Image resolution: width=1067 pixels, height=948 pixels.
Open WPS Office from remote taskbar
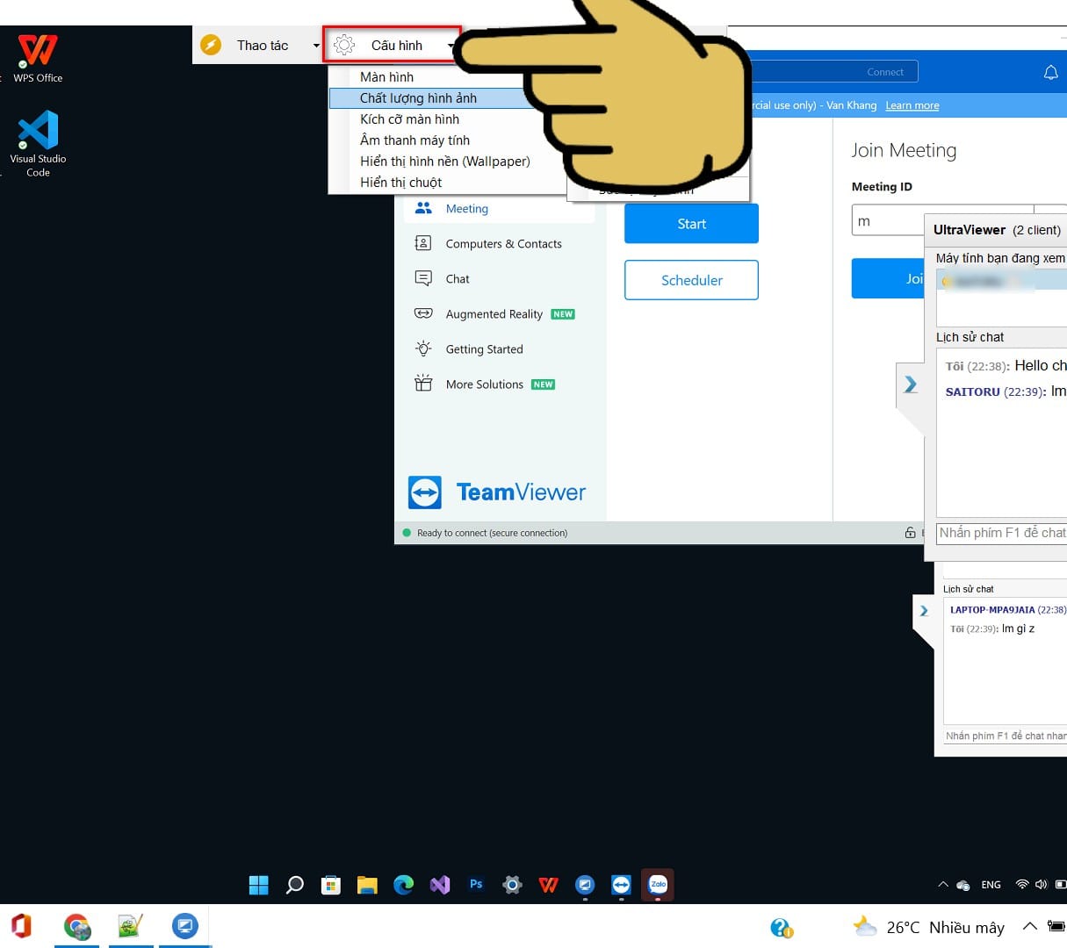tap(549, 885)
